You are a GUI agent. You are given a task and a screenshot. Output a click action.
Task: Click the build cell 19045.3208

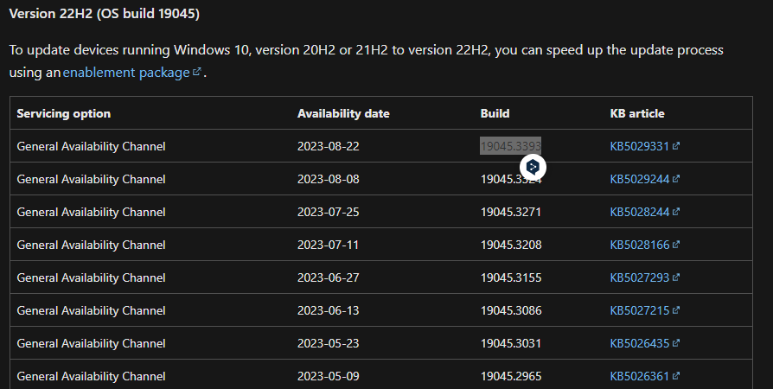510,245
